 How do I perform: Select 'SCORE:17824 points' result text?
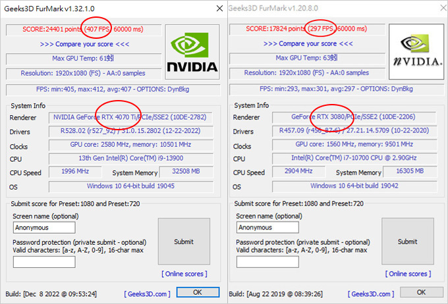275,28
